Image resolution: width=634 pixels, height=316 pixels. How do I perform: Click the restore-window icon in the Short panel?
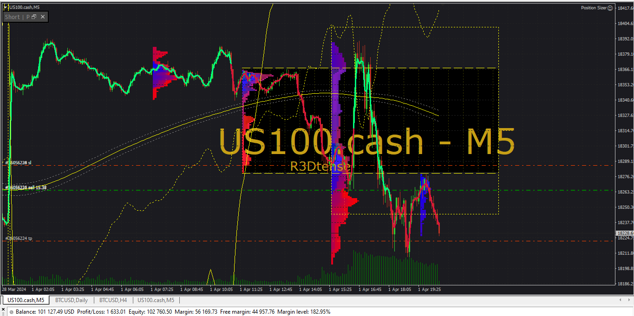point(34,17)
